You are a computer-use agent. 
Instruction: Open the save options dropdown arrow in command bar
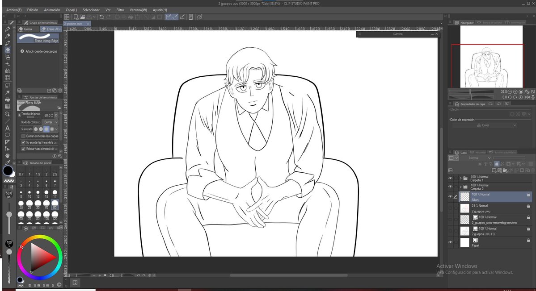point(94,17)
